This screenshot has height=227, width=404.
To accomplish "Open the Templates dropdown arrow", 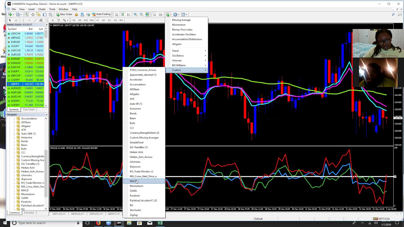I will pyautogui.click(x=186, y=15).
